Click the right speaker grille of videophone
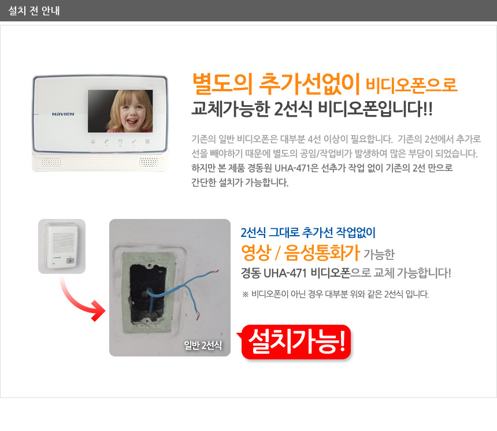The image size is (497, 431). (149, 162)
